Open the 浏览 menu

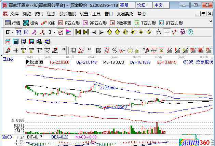click(x=27, y=14)
